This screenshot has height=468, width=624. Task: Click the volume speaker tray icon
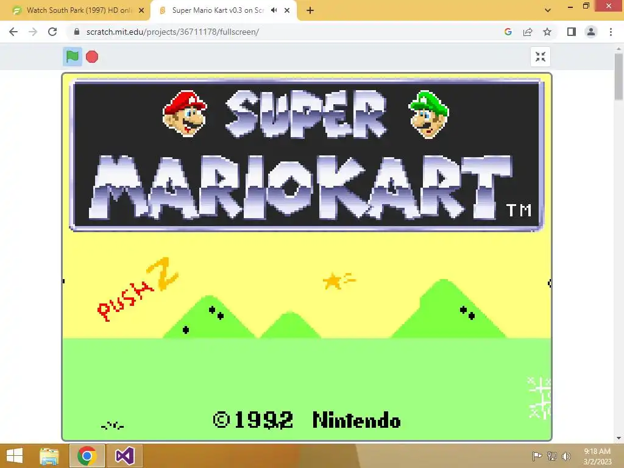[566, 456]
